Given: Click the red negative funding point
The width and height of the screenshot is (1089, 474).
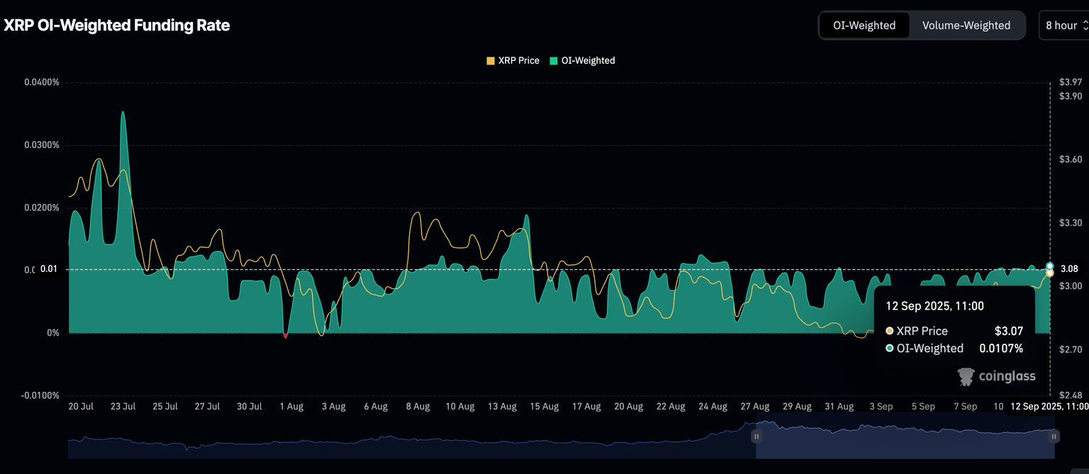Looking at the screenshot, I should click(x=285, y=335).
